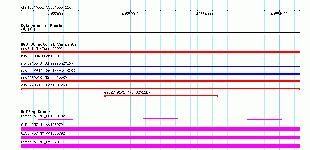Click the thick blue nsv6502932 variant bar

coord(160,74)
